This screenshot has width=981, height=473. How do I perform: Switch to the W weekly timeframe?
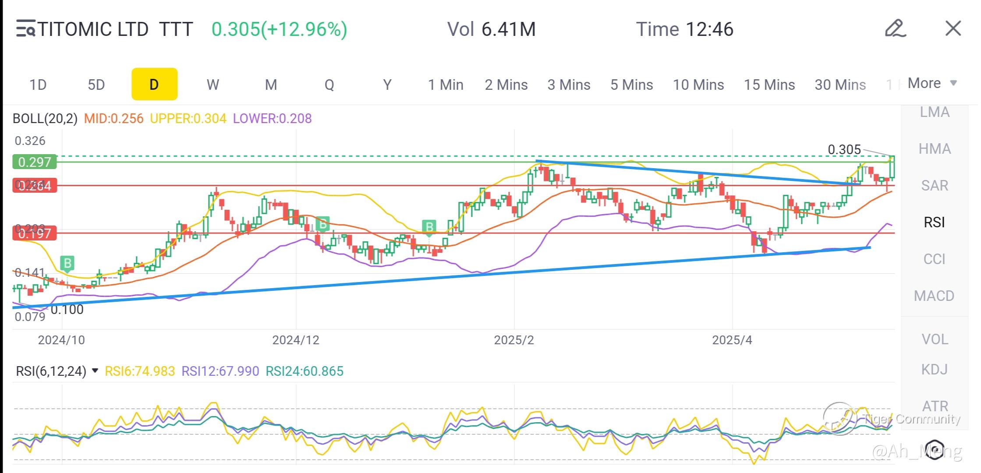point(212,84)
